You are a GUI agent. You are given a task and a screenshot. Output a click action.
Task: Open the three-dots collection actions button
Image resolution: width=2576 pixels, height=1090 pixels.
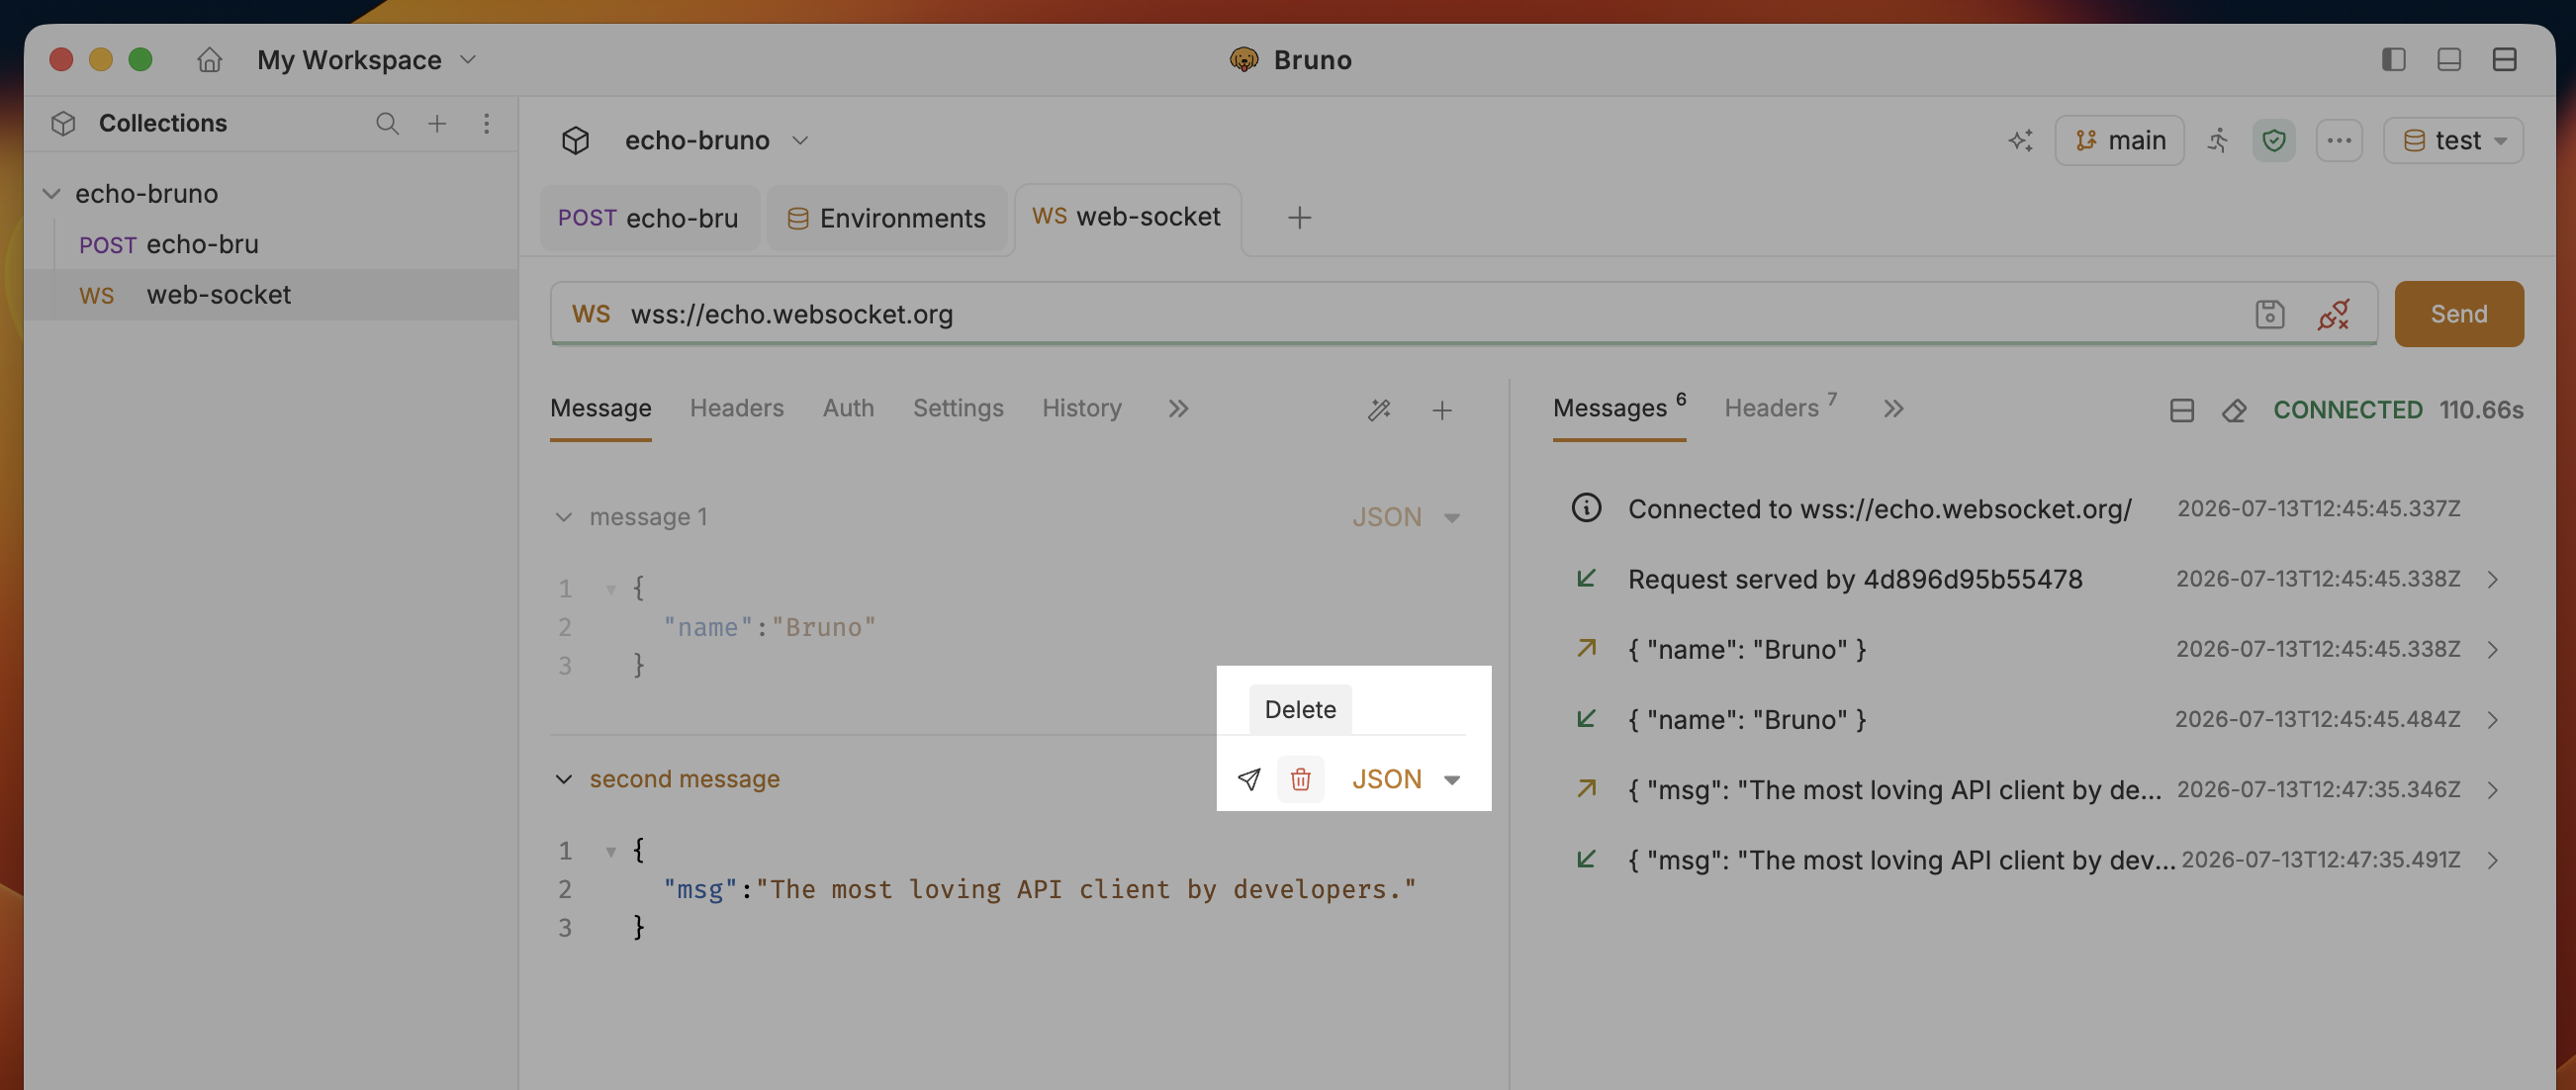2339,140
